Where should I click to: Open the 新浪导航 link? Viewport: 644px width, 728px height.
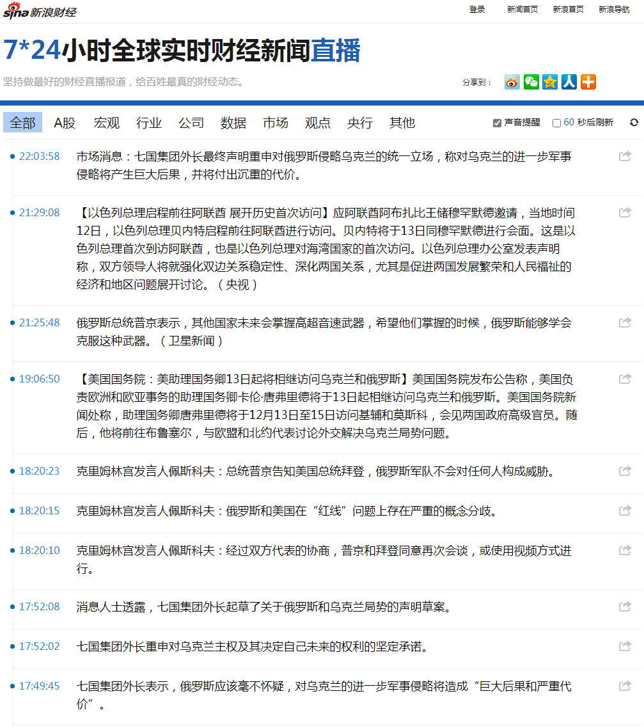[614, 10]
